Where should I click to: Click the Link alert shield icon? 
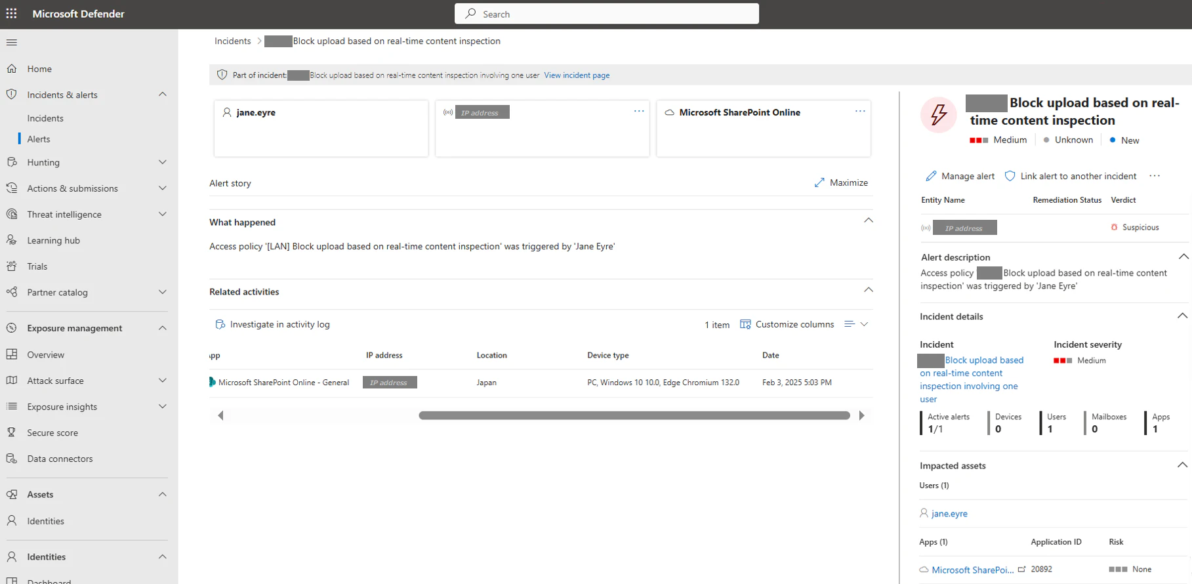click(x=1010, y=176)
